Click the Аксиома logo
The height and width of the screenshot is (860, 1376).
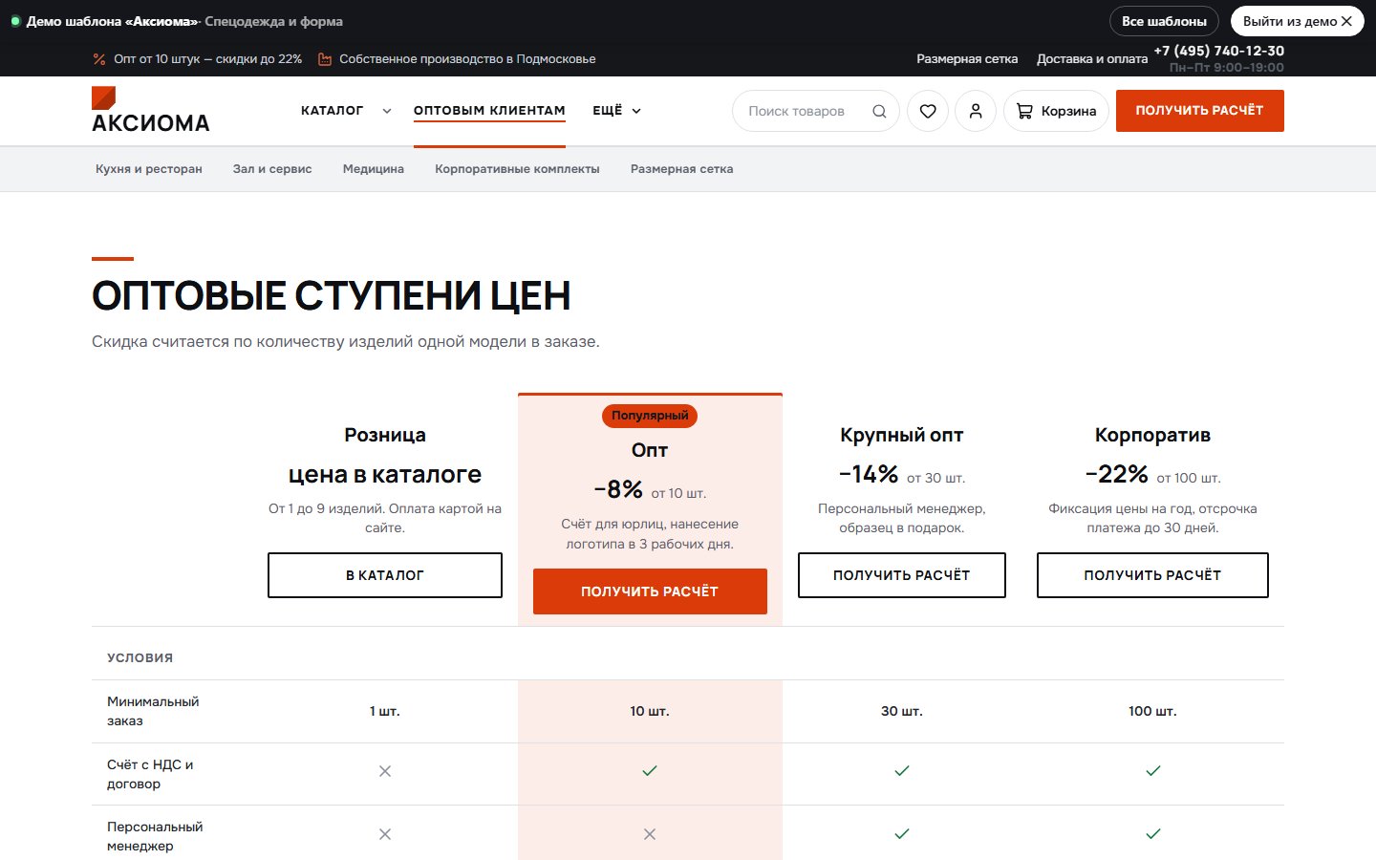pos(150,110)
